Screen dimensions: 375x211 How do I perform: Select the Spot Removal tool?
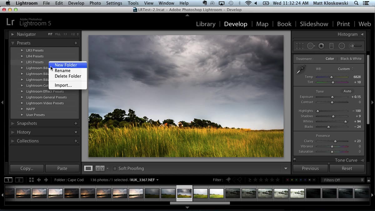(x=311, y=46)
